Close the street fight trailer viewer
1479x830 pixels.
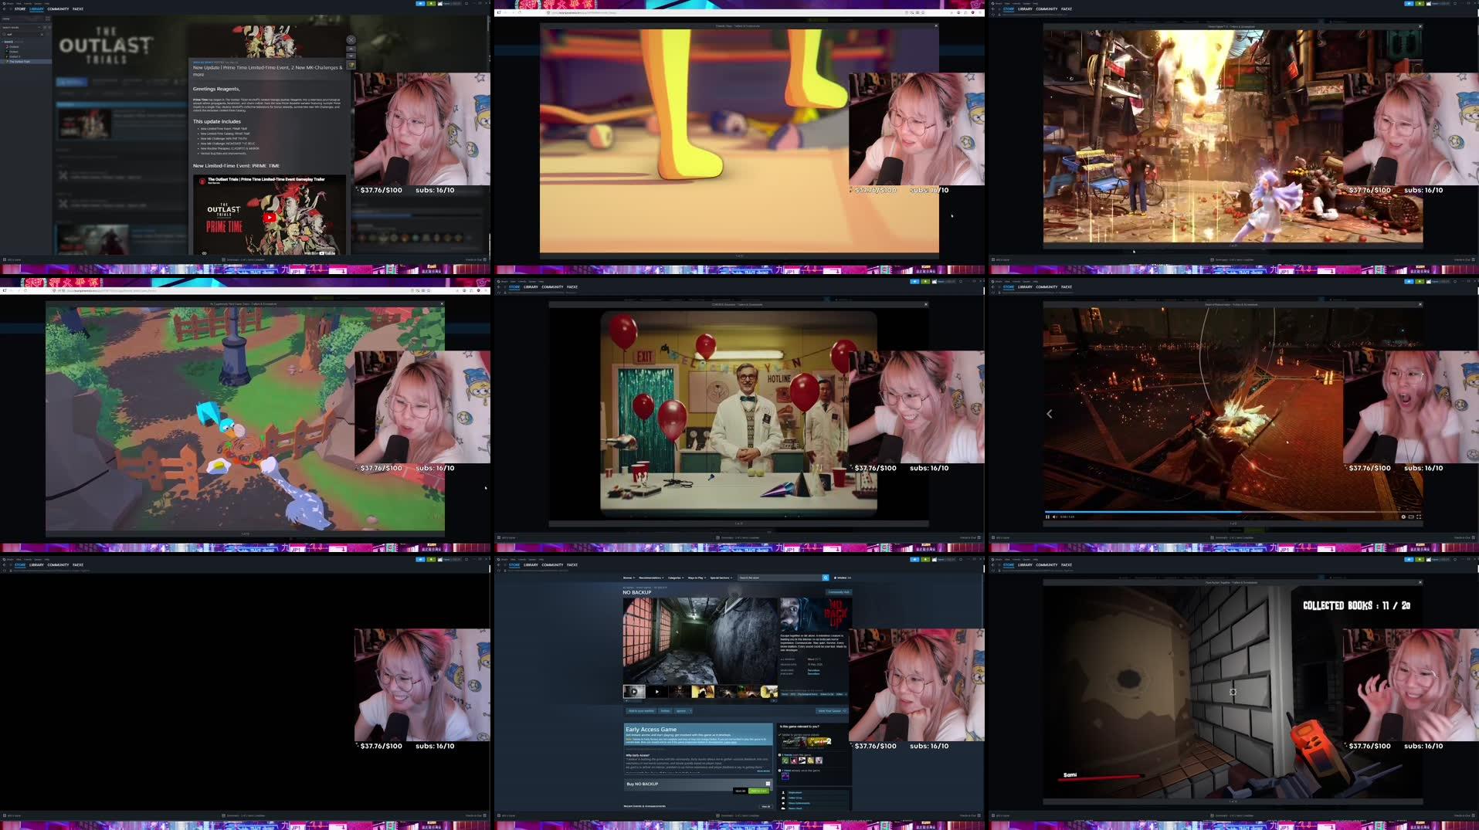1420,26
